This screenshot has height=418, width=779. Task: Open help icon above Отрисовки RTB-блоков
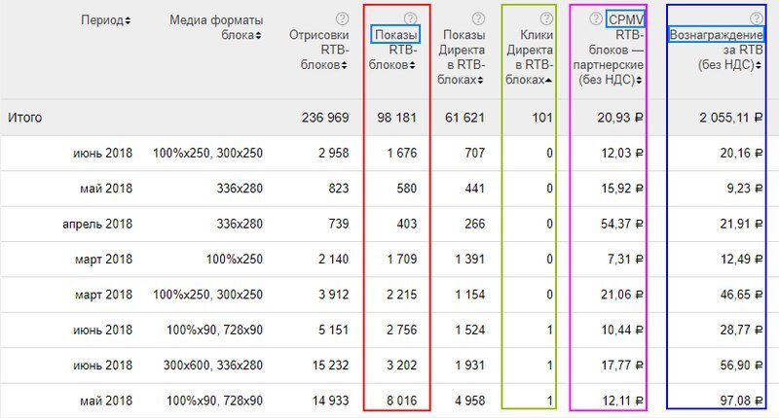[x=342, y=18]
